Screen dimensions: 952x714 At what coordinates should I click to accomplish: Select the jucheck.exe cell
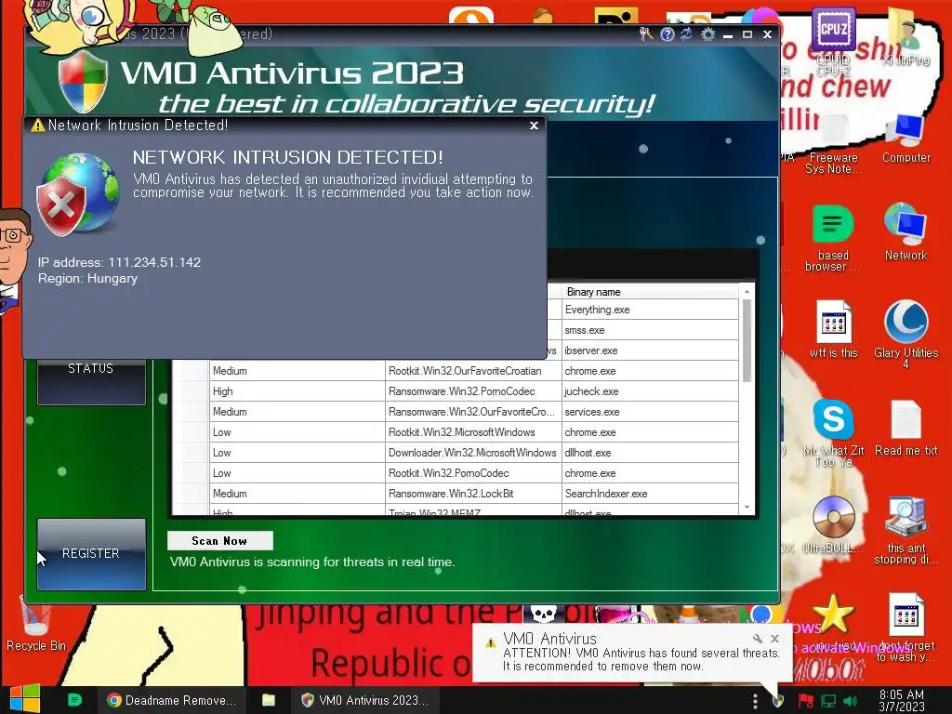[650, 391]
